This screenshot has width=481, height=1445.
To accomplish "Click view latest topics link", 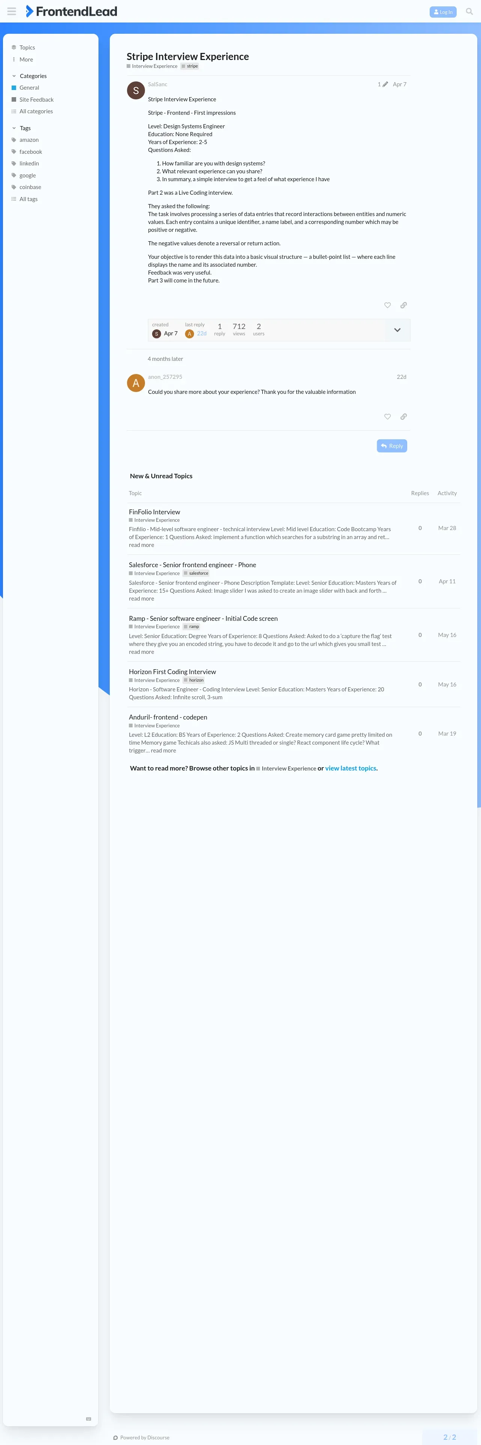I will [x=351, y=769].
